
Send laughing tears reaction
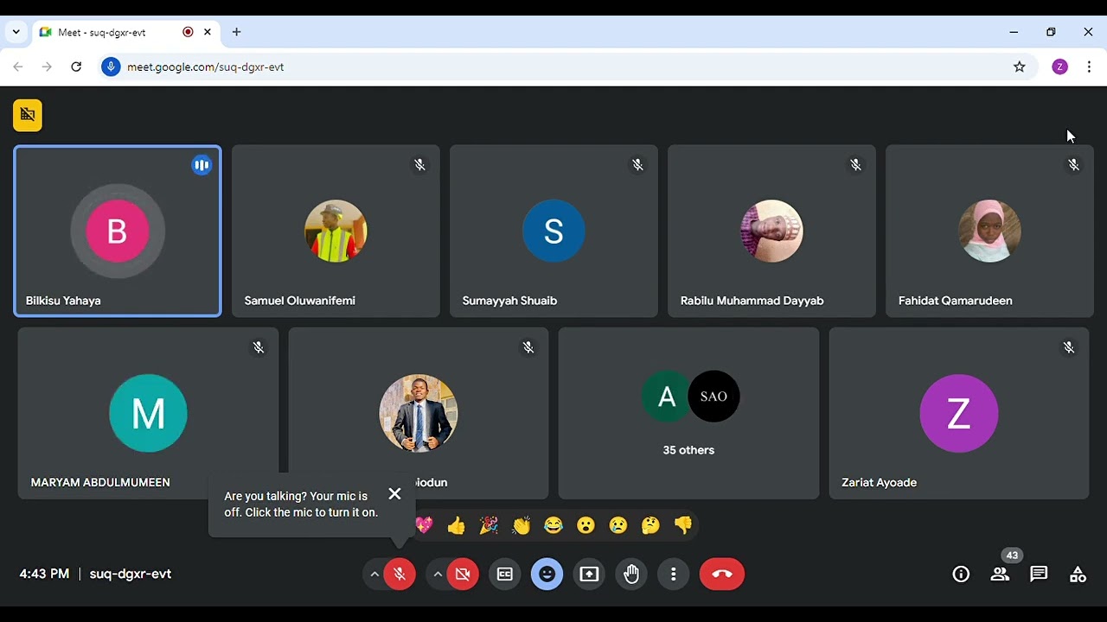point(553,525)
